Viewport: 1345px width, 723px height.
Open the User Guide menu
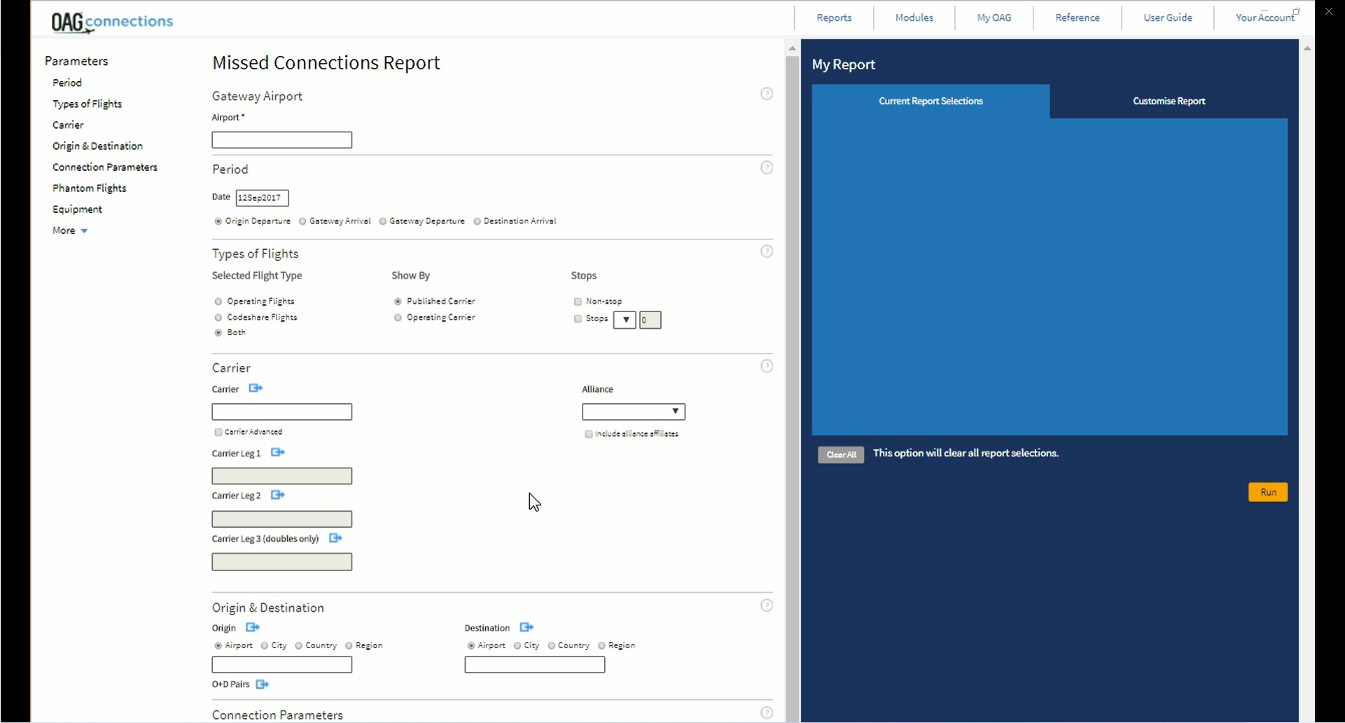[1168, 17]
